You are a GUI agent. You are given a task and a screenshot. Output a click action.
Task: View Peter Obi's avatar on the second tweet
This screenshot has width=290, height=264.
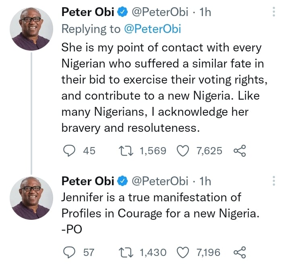pyautogui.click(x=31, y=198)
